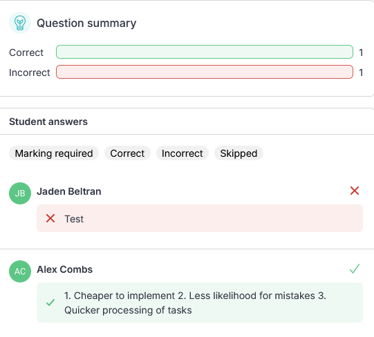Open Alex Combs' name
Viewport: 374px width, 337px height.
click(65, 269)
